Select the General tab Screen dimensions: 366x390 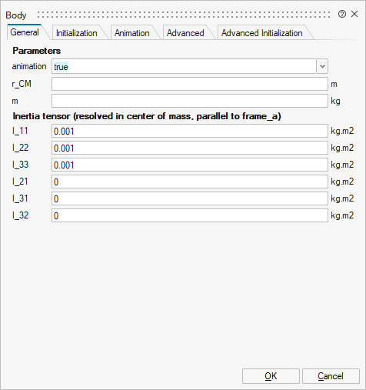pos(25,32)
